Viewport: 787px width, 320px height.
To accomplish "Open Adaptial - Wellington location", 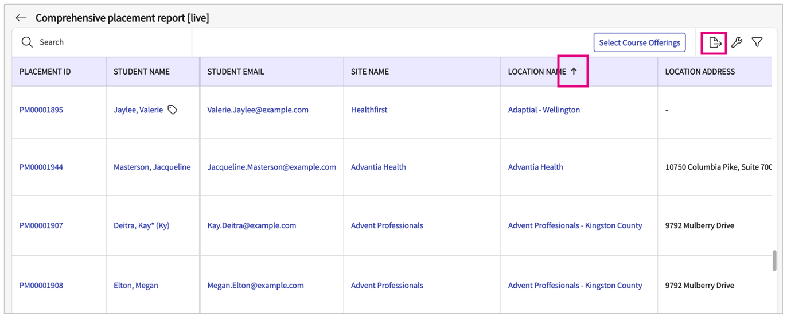I will (x=544, y=110).
